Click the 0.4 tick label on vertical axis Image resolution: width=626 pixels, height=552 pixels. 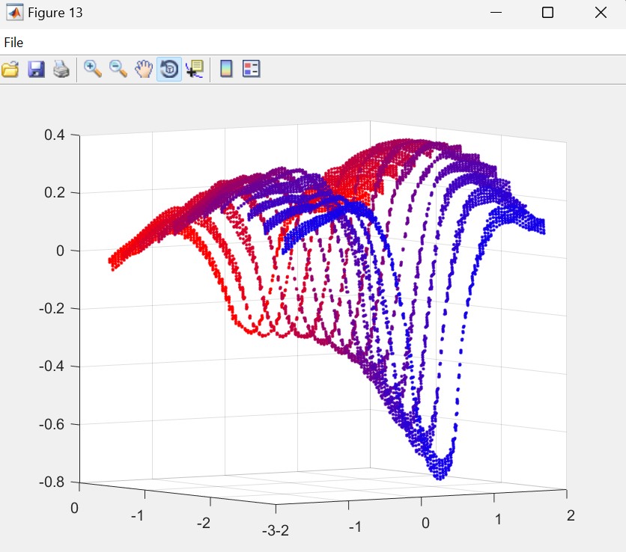click(x=57, y=135)
